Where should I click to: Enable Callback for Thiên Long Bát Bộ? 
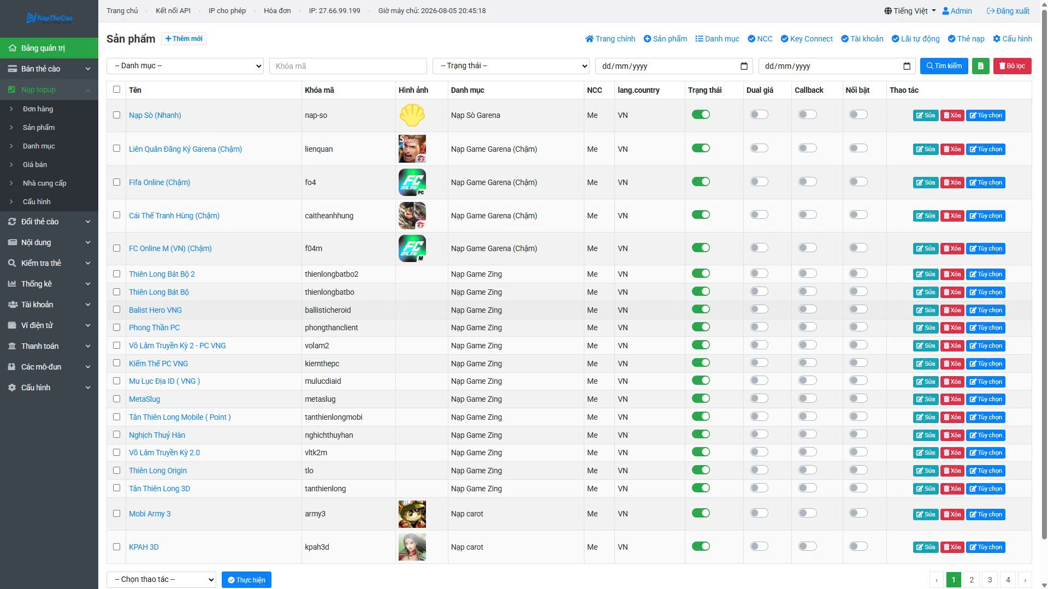[808, 291]
